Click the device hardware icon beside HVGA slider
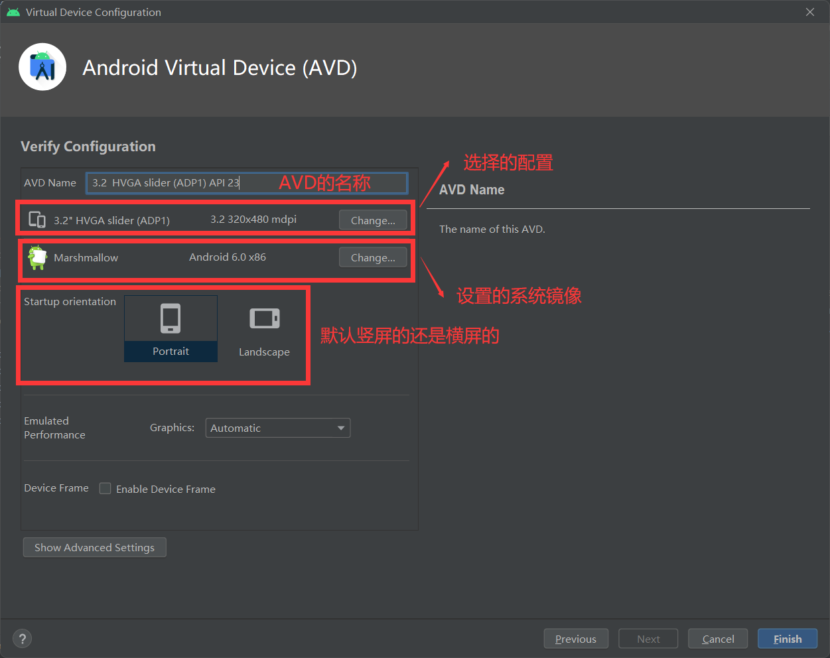This screenshot has width=830, height=658. 37,220
